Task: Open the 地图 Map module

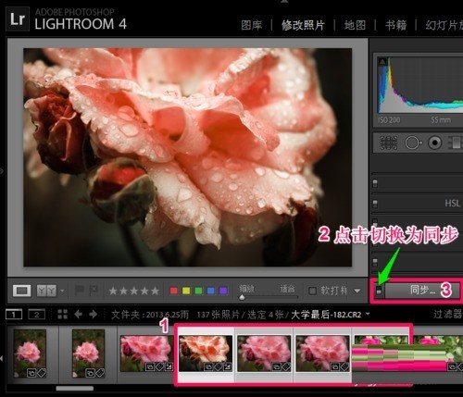Action: coord(355,25)
